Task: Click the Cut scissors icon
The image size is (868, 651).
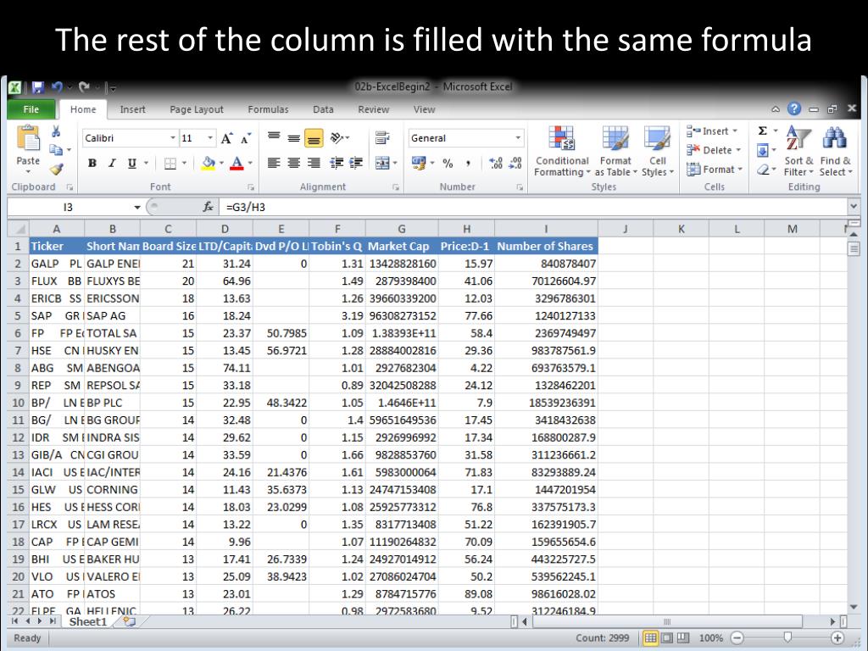Action: (x=56, y=131)
